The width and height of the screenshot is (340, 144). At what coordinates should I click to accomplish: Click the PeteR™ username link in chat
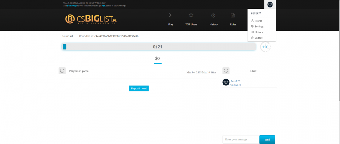pos(235,81)
